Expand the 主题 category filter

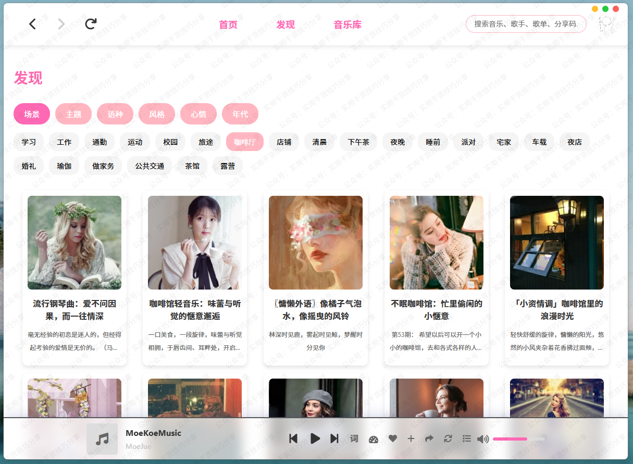73,114
